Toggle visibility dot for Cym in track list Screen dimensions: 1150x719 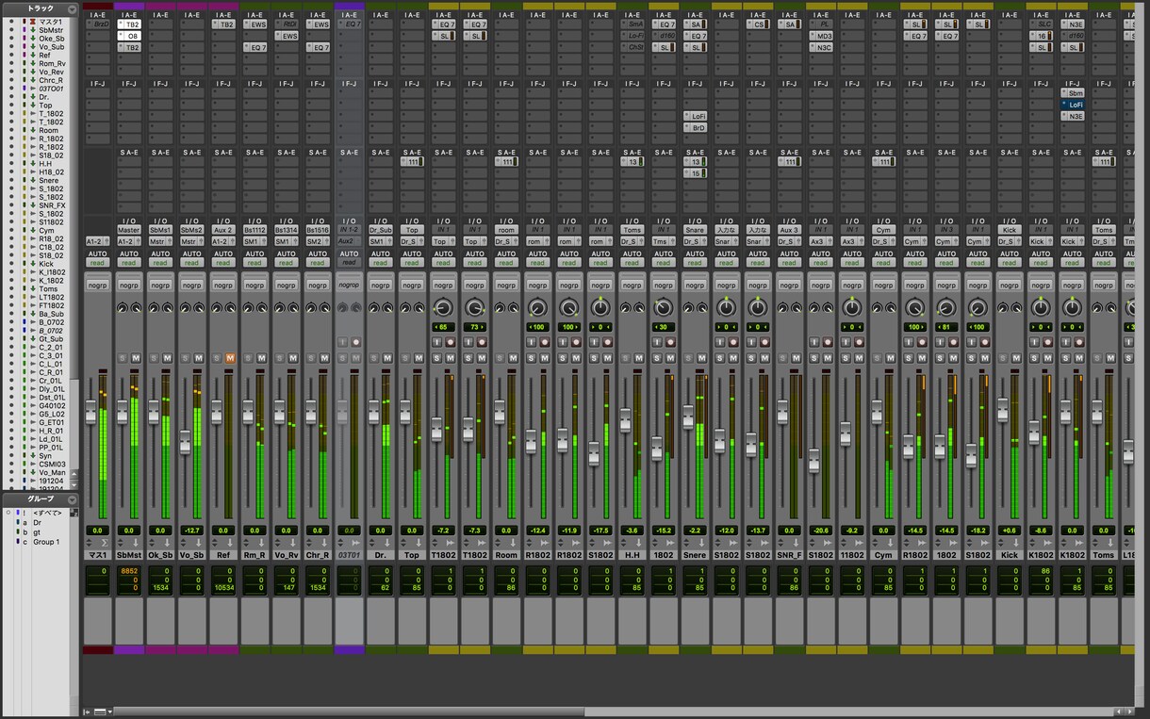pyautogui.click(x=11, y=231)
